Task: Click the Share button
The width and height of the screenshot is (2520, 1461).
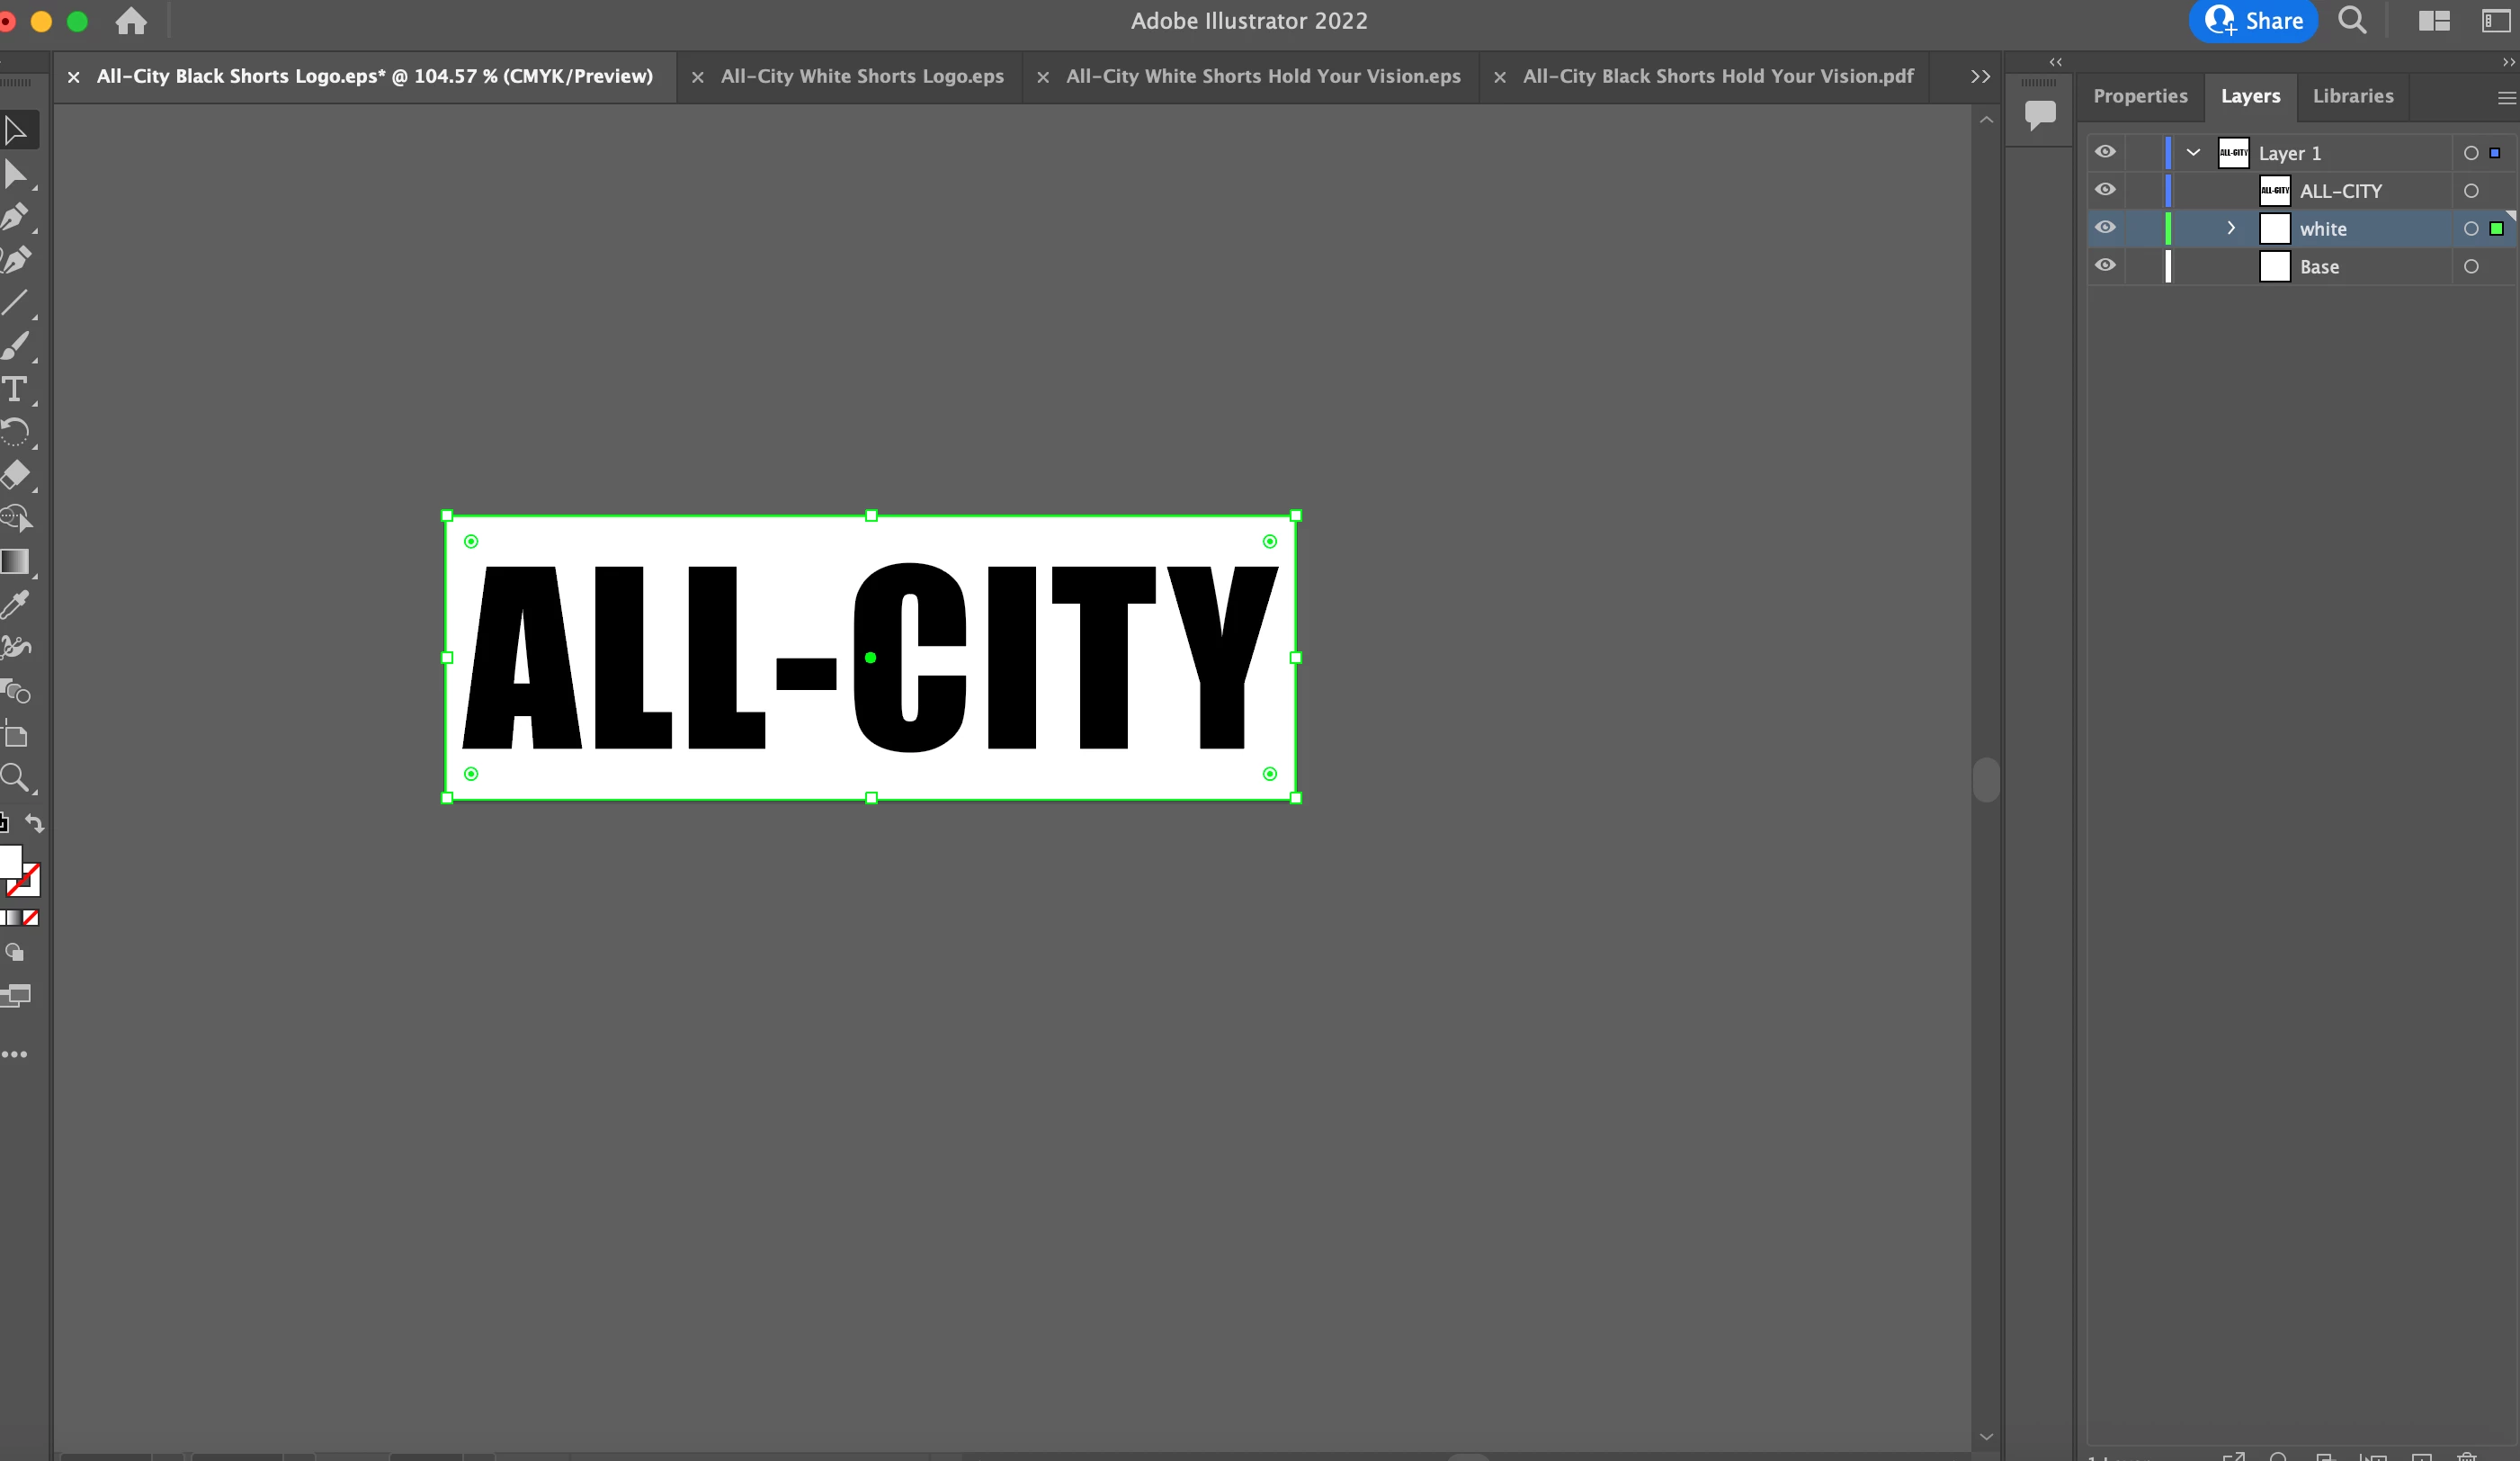Action: pos(2253,21)
